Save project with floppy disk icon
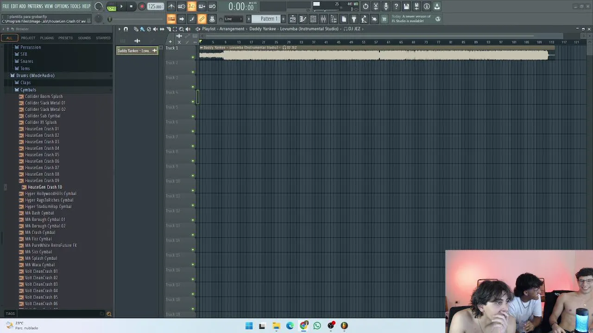 (x=406, y=6)
